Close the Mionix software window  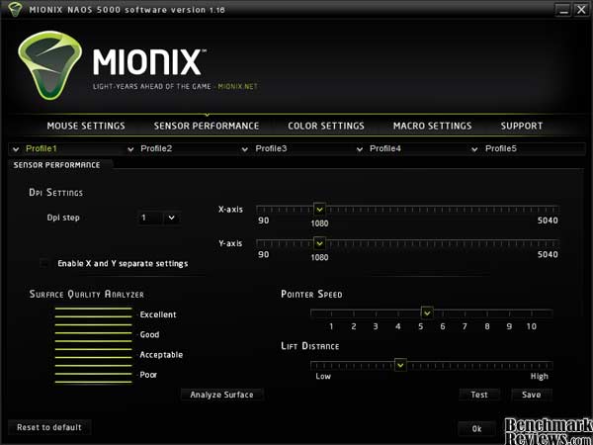click(581, 10)
